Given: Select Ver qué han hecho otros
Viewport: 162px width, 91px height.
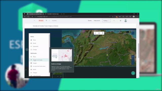Looking at the screenshot, I should 39,66.
